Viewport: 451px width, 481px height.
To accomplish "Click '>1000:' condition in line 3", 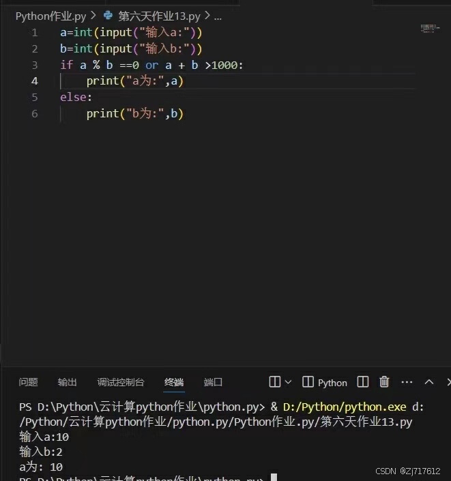I will [224, 65].
